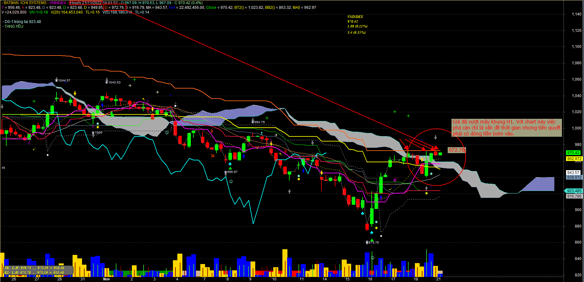
Task: Click the "V =24,029,900" volume readout
Action: click(14, 12)
